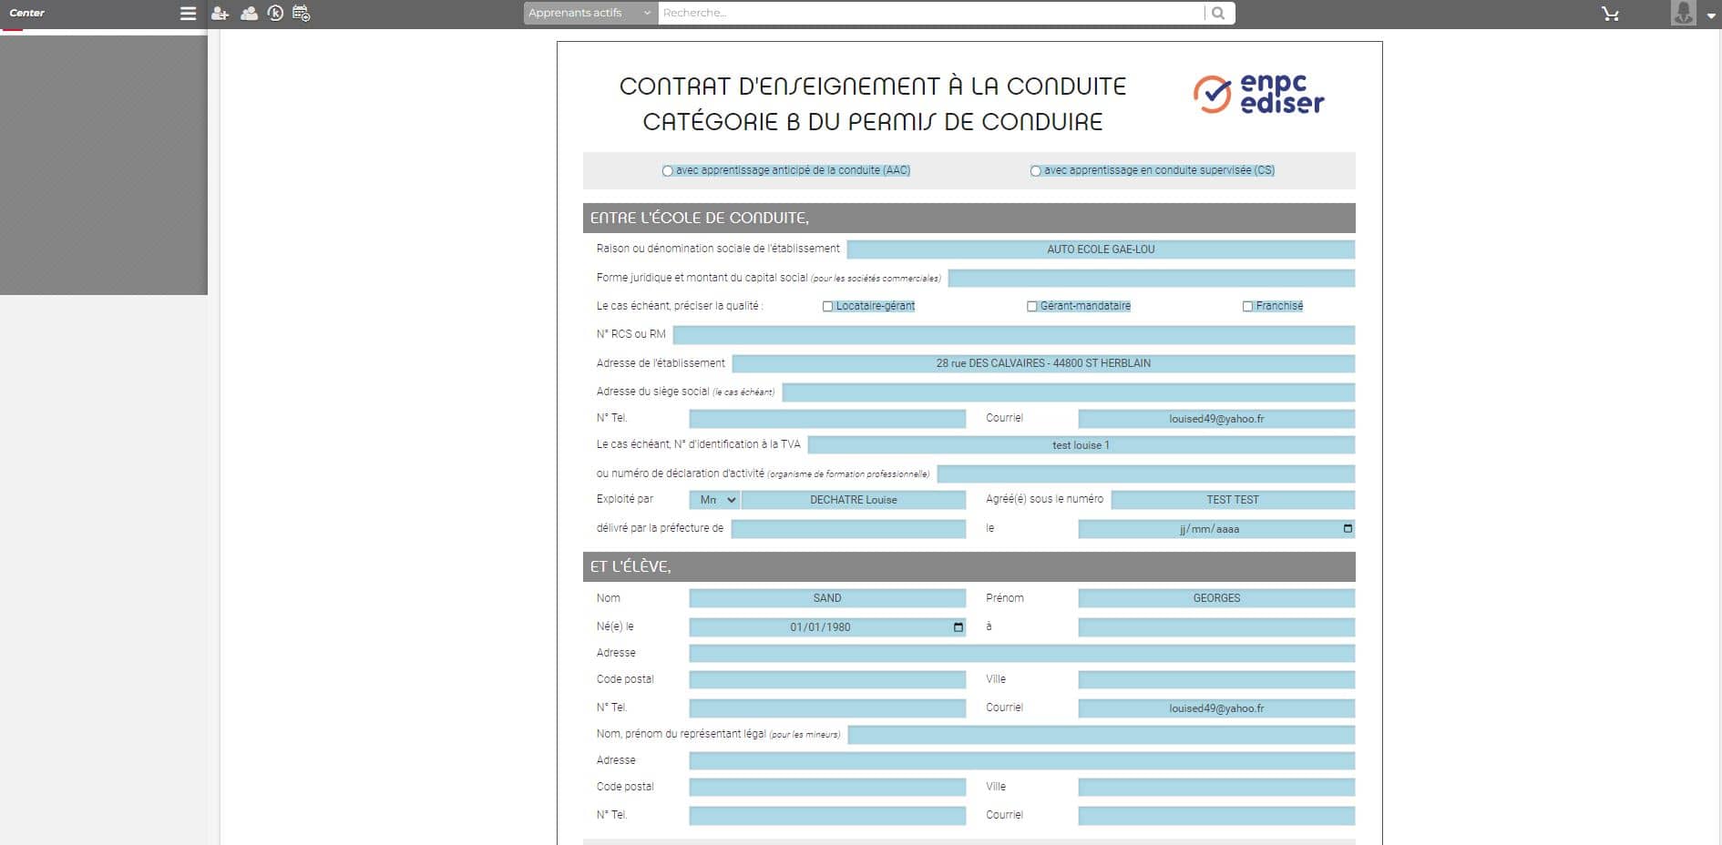Check the Locataire-gérant checkbox
The width and height of the screenshot is (1722, 845).
click(x=827, y=307)
